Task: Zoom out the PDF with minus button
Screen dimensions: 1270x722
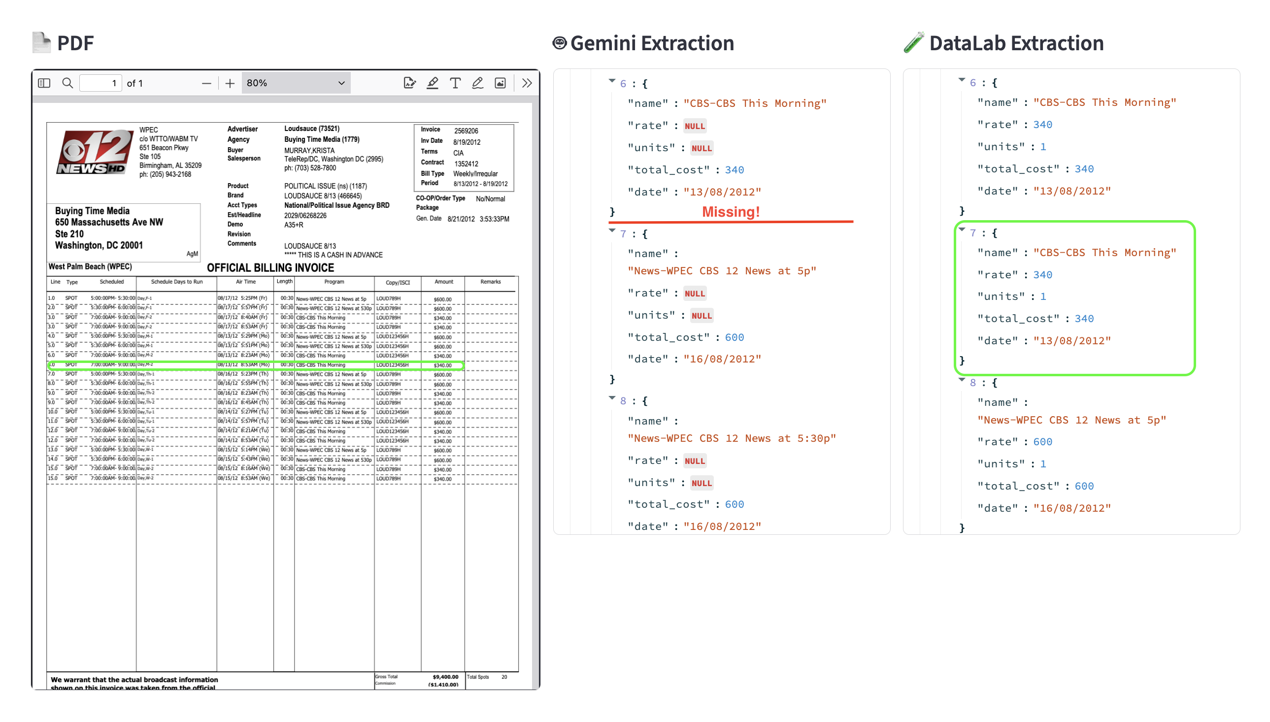Action: (206, 83)
